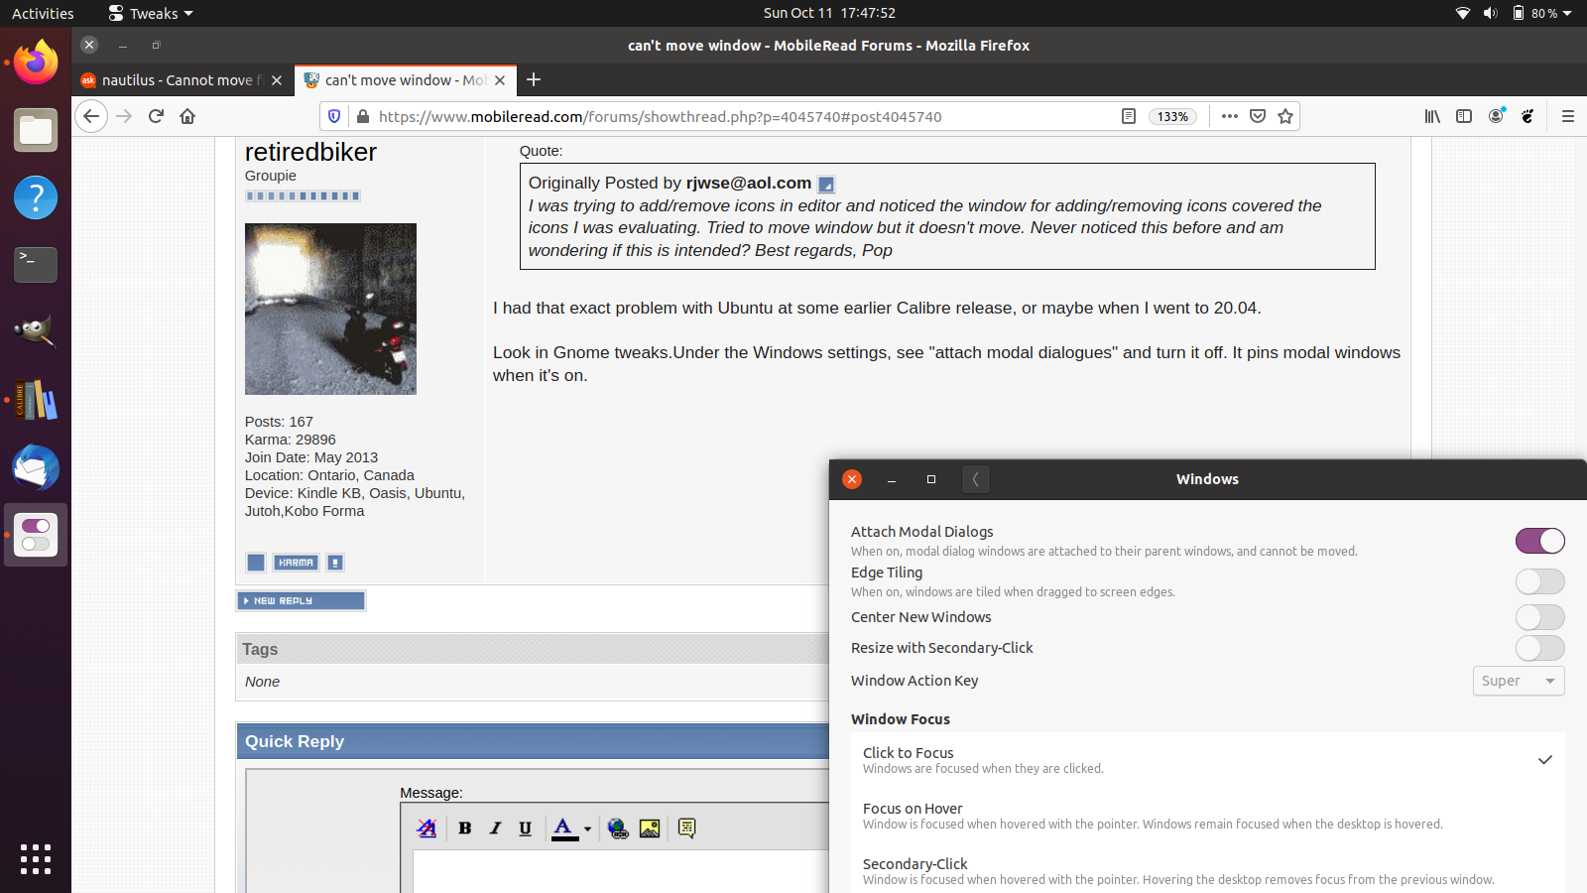Open the Firefox hamburger menu
1587x893 pixels.
tap(1568, 116)
